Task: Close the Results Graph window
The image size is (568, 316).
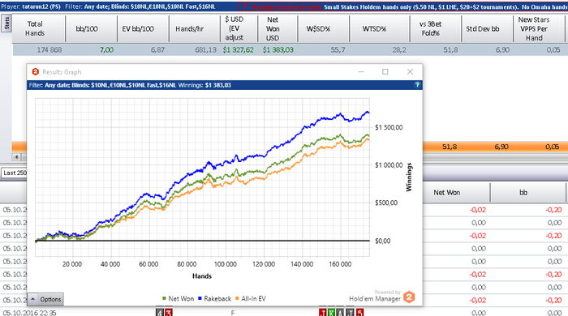Action: pos(410,71)
